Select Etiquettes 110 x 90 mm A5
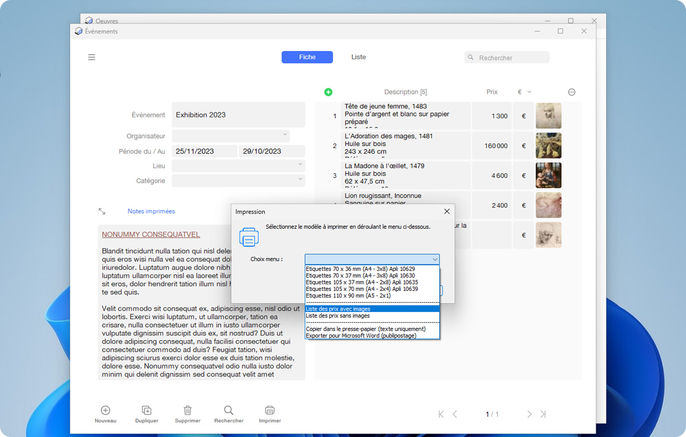The width and height of the screenshot is (686, 437). [x=372, y=296]
